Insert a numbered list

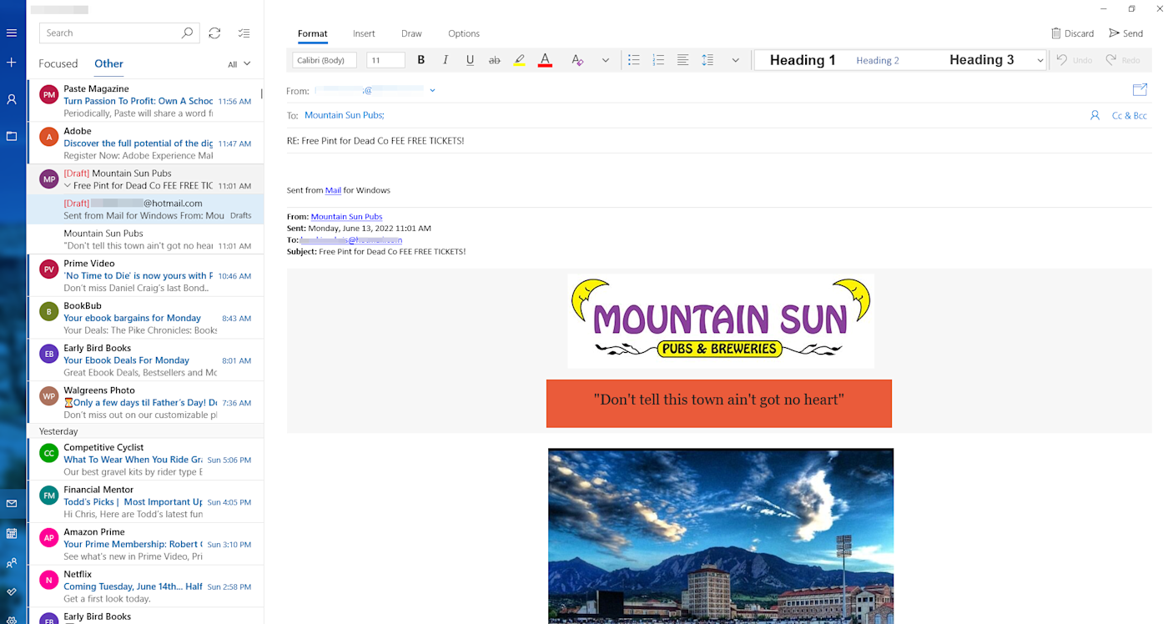point(658,60)
